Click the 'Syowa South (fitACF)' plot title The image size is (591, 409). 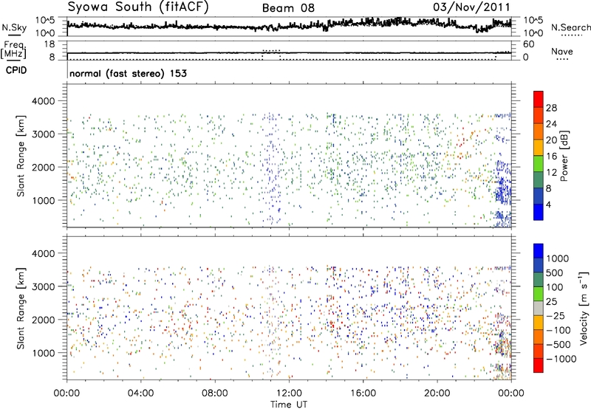click(138, 7)
